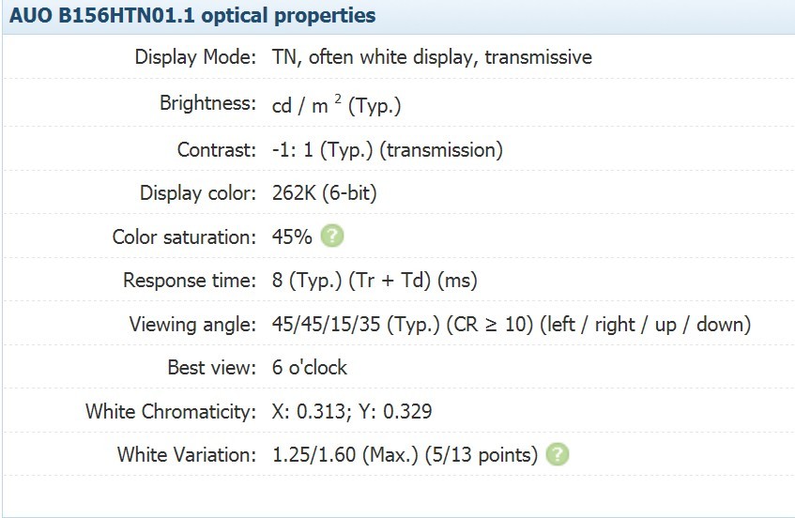Click the Color saturation label
Screen dimensions: 795x518
pos(185,236)
